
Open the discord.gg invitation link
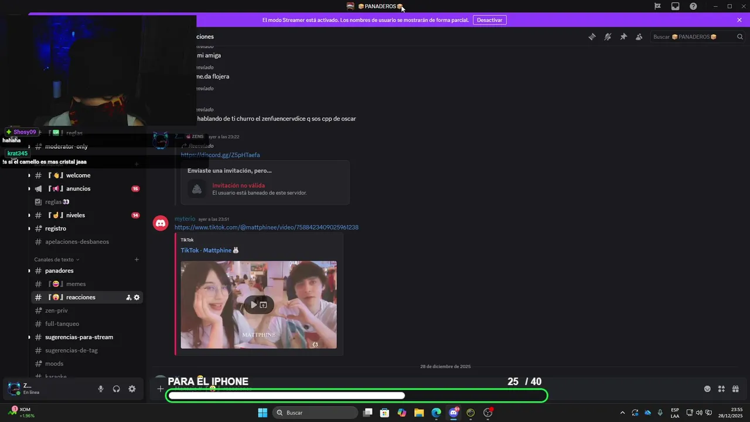[x=220, y=155]
